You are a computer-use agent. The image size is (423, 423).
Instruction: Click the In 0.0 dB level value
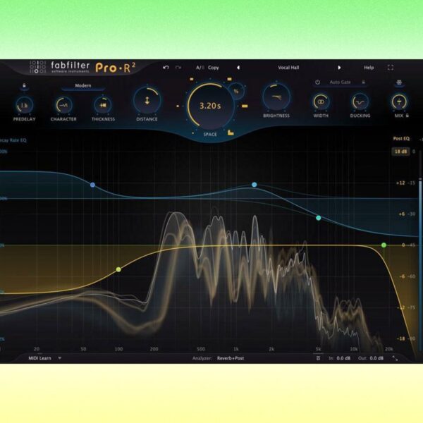tap(343, 358)
